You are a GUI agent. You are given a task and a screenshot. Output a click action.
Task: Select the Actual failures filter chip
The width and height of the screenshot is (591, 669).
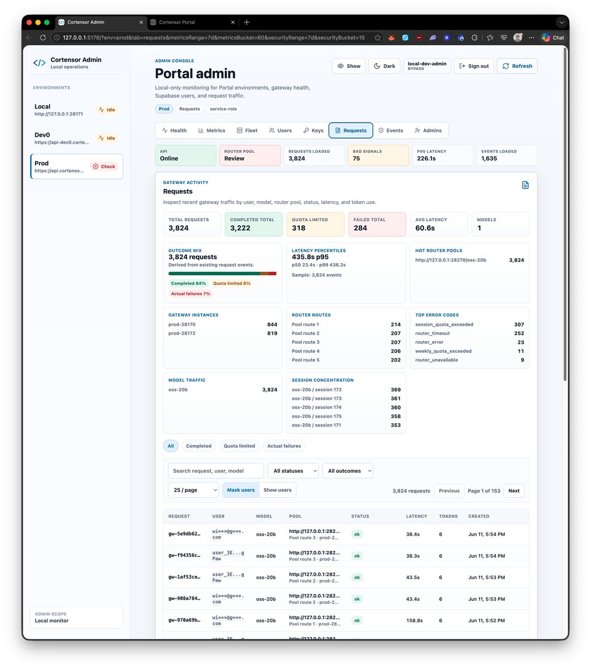[284, 446]
